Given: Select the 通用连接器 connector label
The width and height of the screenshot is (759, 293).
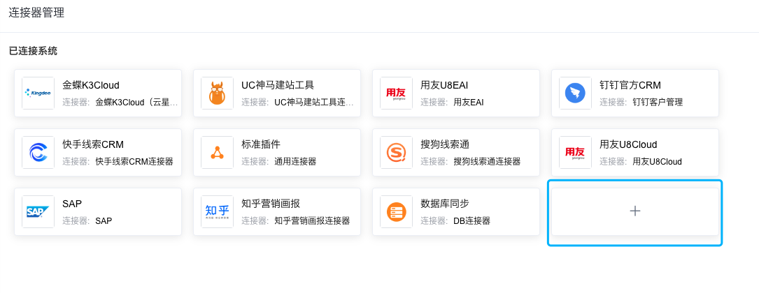Looking at the screenshot, I should [x=295, y=162].
